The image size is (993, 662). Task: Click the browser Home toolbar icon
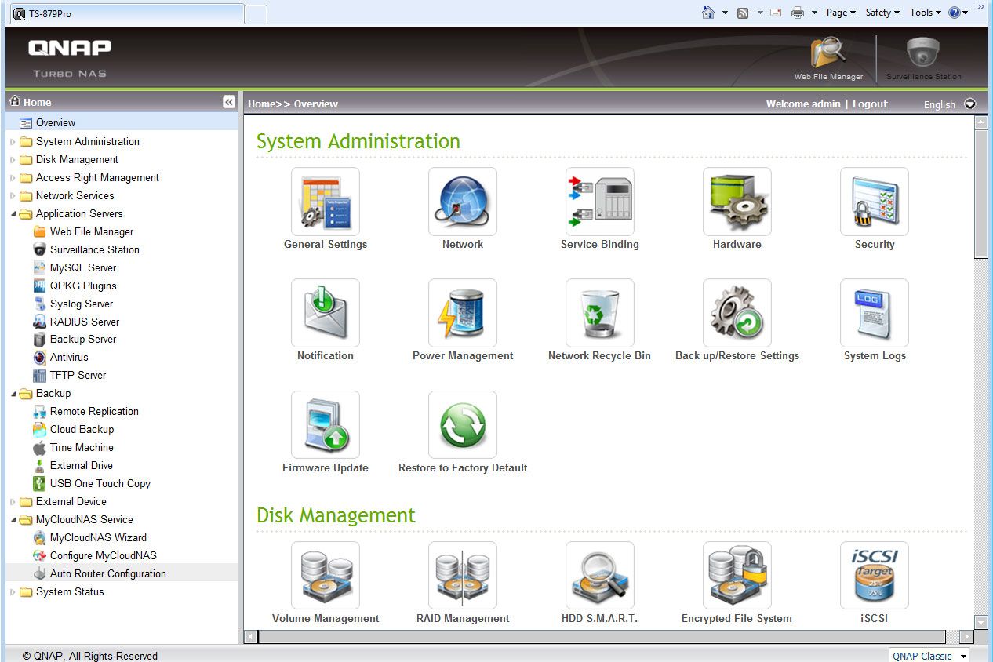(x=708, y=13)
